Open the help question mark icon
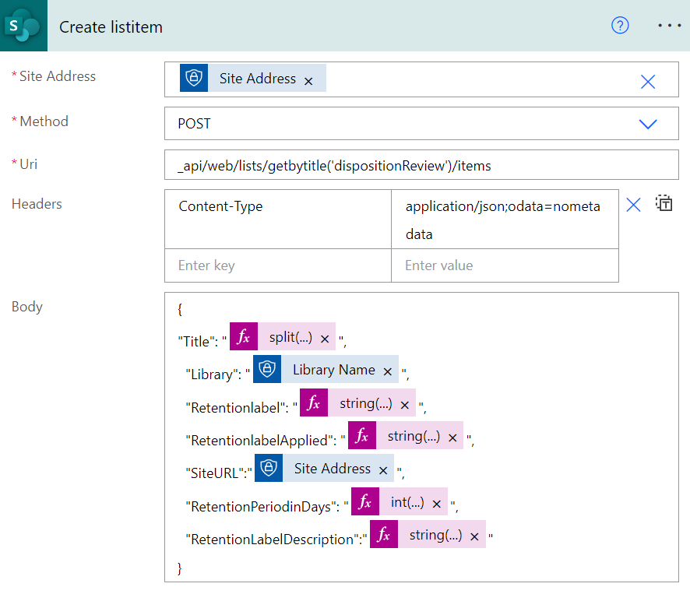Image resolution: width=690 pixels, height=594 pixels. (x=620, y=26)
